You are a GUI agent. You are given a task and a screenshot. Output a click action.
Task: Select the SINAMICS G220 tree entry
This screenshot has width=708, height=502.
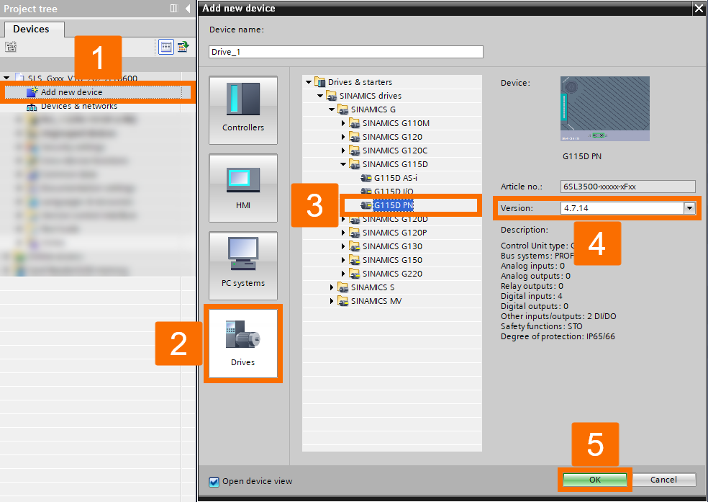click(392, 274)
